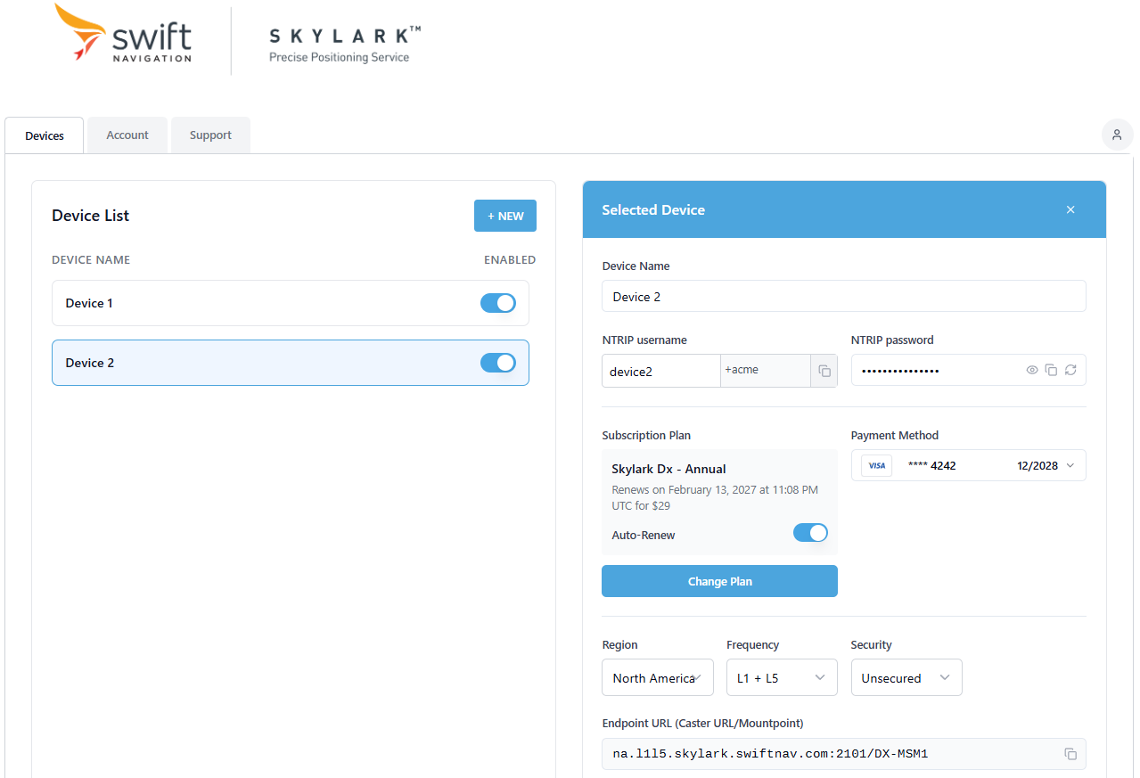Click the ENABLED column header
Screen dimensions: 1140x778
pos(510,260)
